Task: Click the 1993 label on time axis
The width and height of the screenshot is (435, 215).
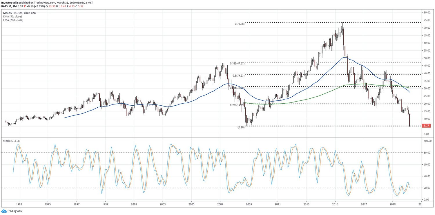Action: 19,204
